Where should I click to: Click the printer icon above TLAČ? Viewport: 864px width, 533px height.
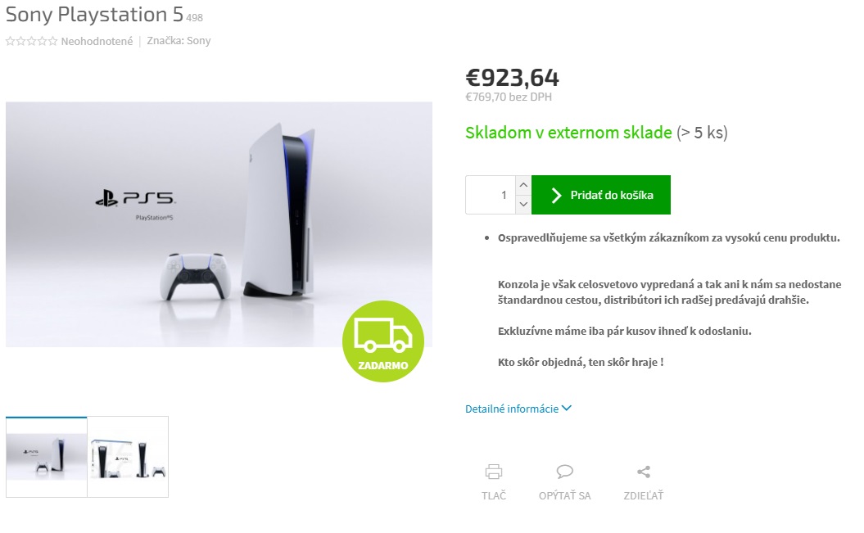(493, 472)
